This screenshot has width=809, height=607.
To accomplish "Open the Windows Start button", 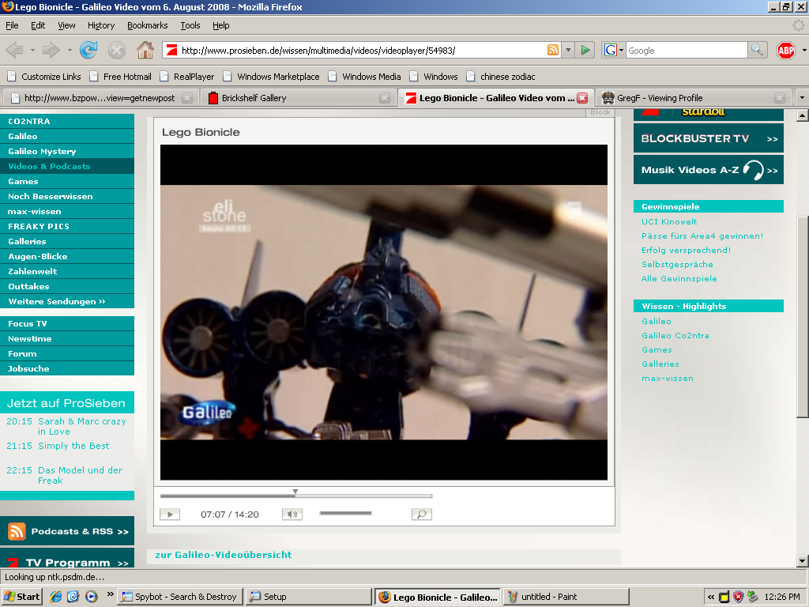I will click(x=21, y=597).
